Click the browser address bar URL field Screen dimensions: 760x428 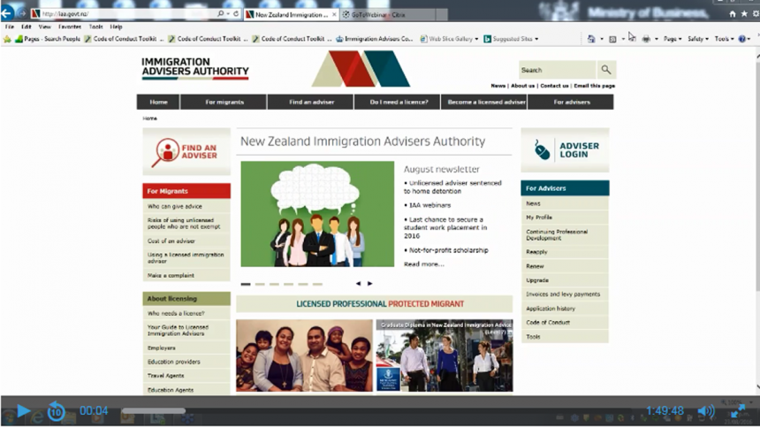coord(126,13)
